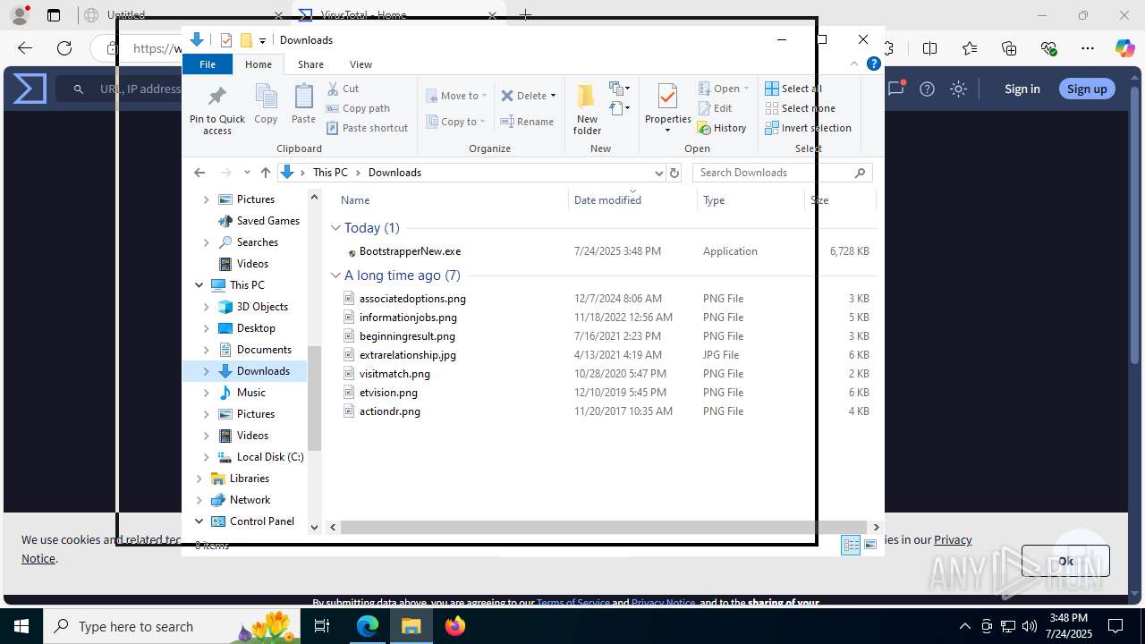Click Select all

point(793,89)
